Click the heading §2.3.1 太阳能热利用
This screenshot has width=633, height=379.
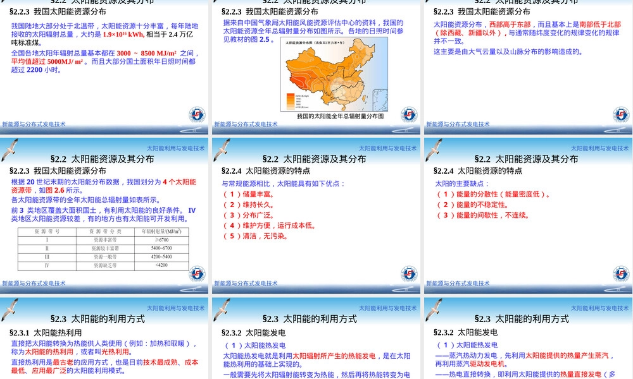(46, 333)
